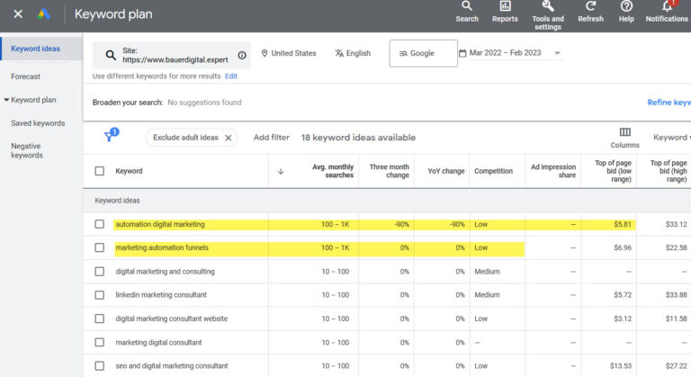Sort by Ad impression share header
Image resolution: width=691 pixels, height=377 pixels.
[553, 171]
